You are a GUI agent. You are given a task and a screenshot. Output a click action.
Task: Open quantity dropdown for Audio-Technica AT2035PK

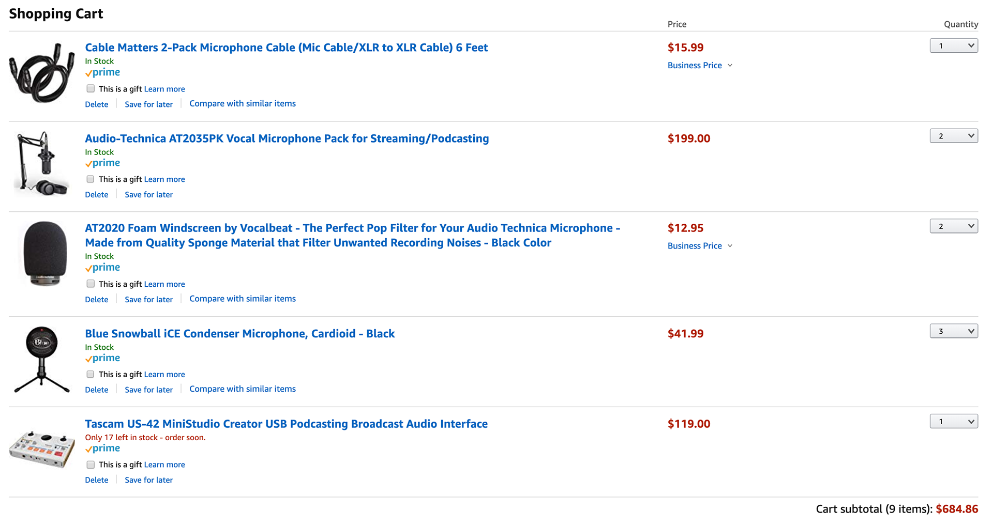click(954, 136)
